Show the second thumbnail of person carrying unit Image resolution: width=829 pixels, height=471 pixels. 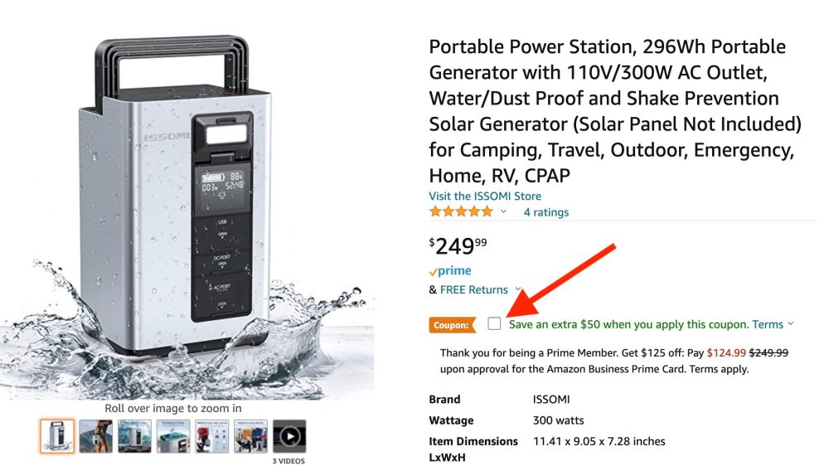point(95,436)
